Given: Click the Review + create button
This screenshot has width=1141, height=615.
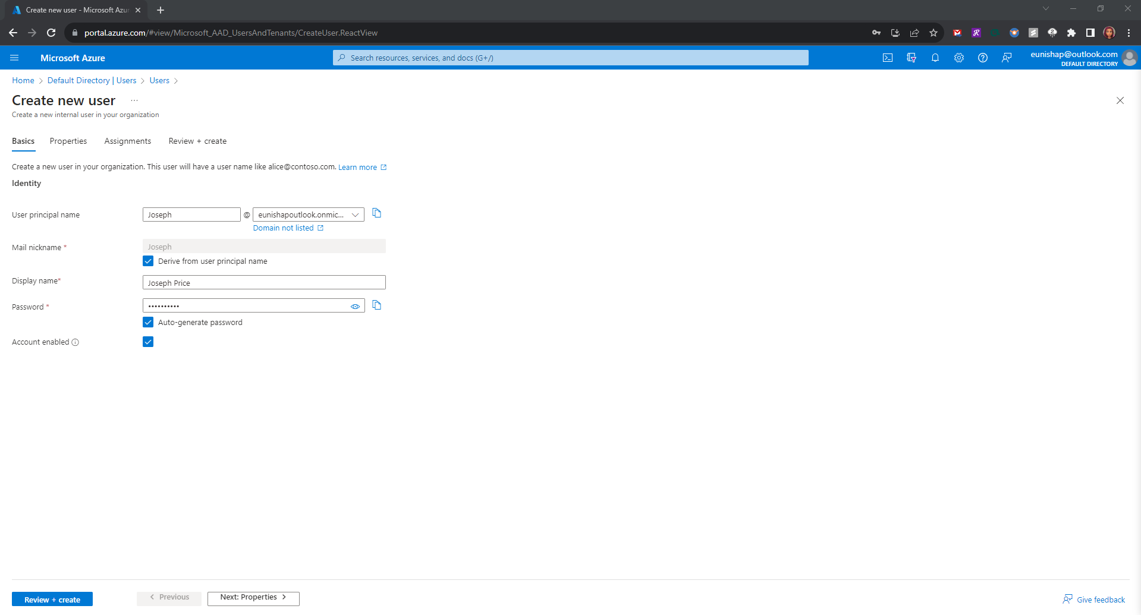Looking at the screenshot, I should coord(52,600).
